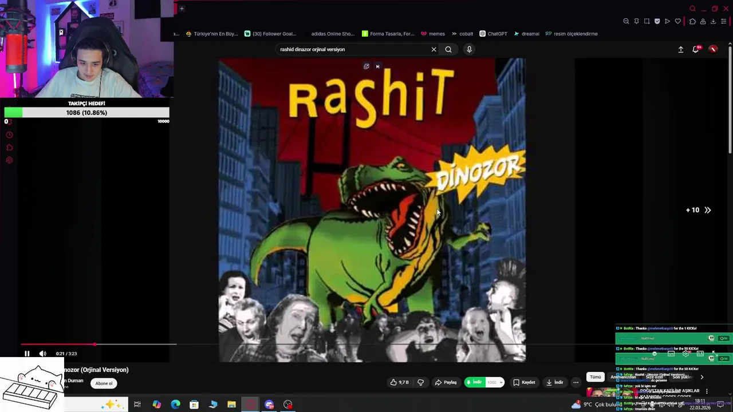Start voice search with microphone icon

[469, 49]
